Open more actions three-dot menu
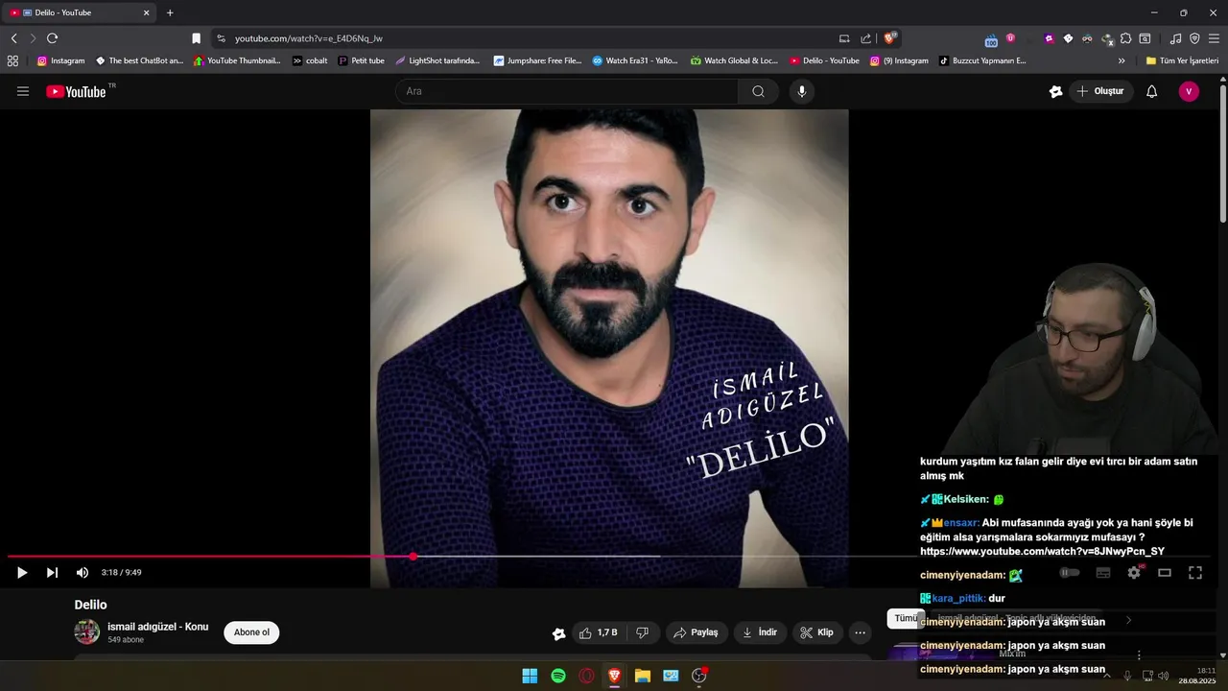 860,632
